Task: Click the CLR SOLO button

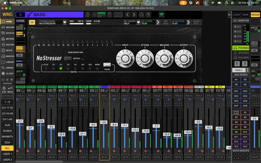Action: pyautogui.click(x=7, y=96)
